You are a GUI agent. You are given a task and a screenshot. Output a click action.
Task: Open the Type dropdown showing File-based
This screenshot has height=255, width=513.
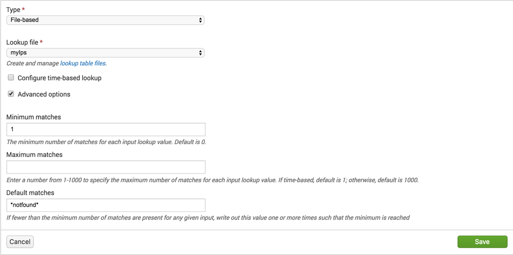coord(105,20)
